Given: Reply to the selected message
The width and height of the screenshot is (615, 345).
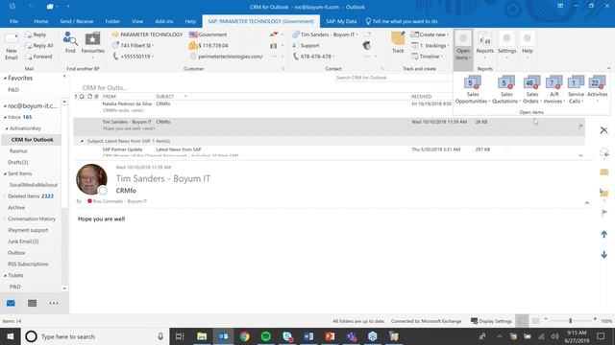Looking at the screenshot, I should coord(36,34).
